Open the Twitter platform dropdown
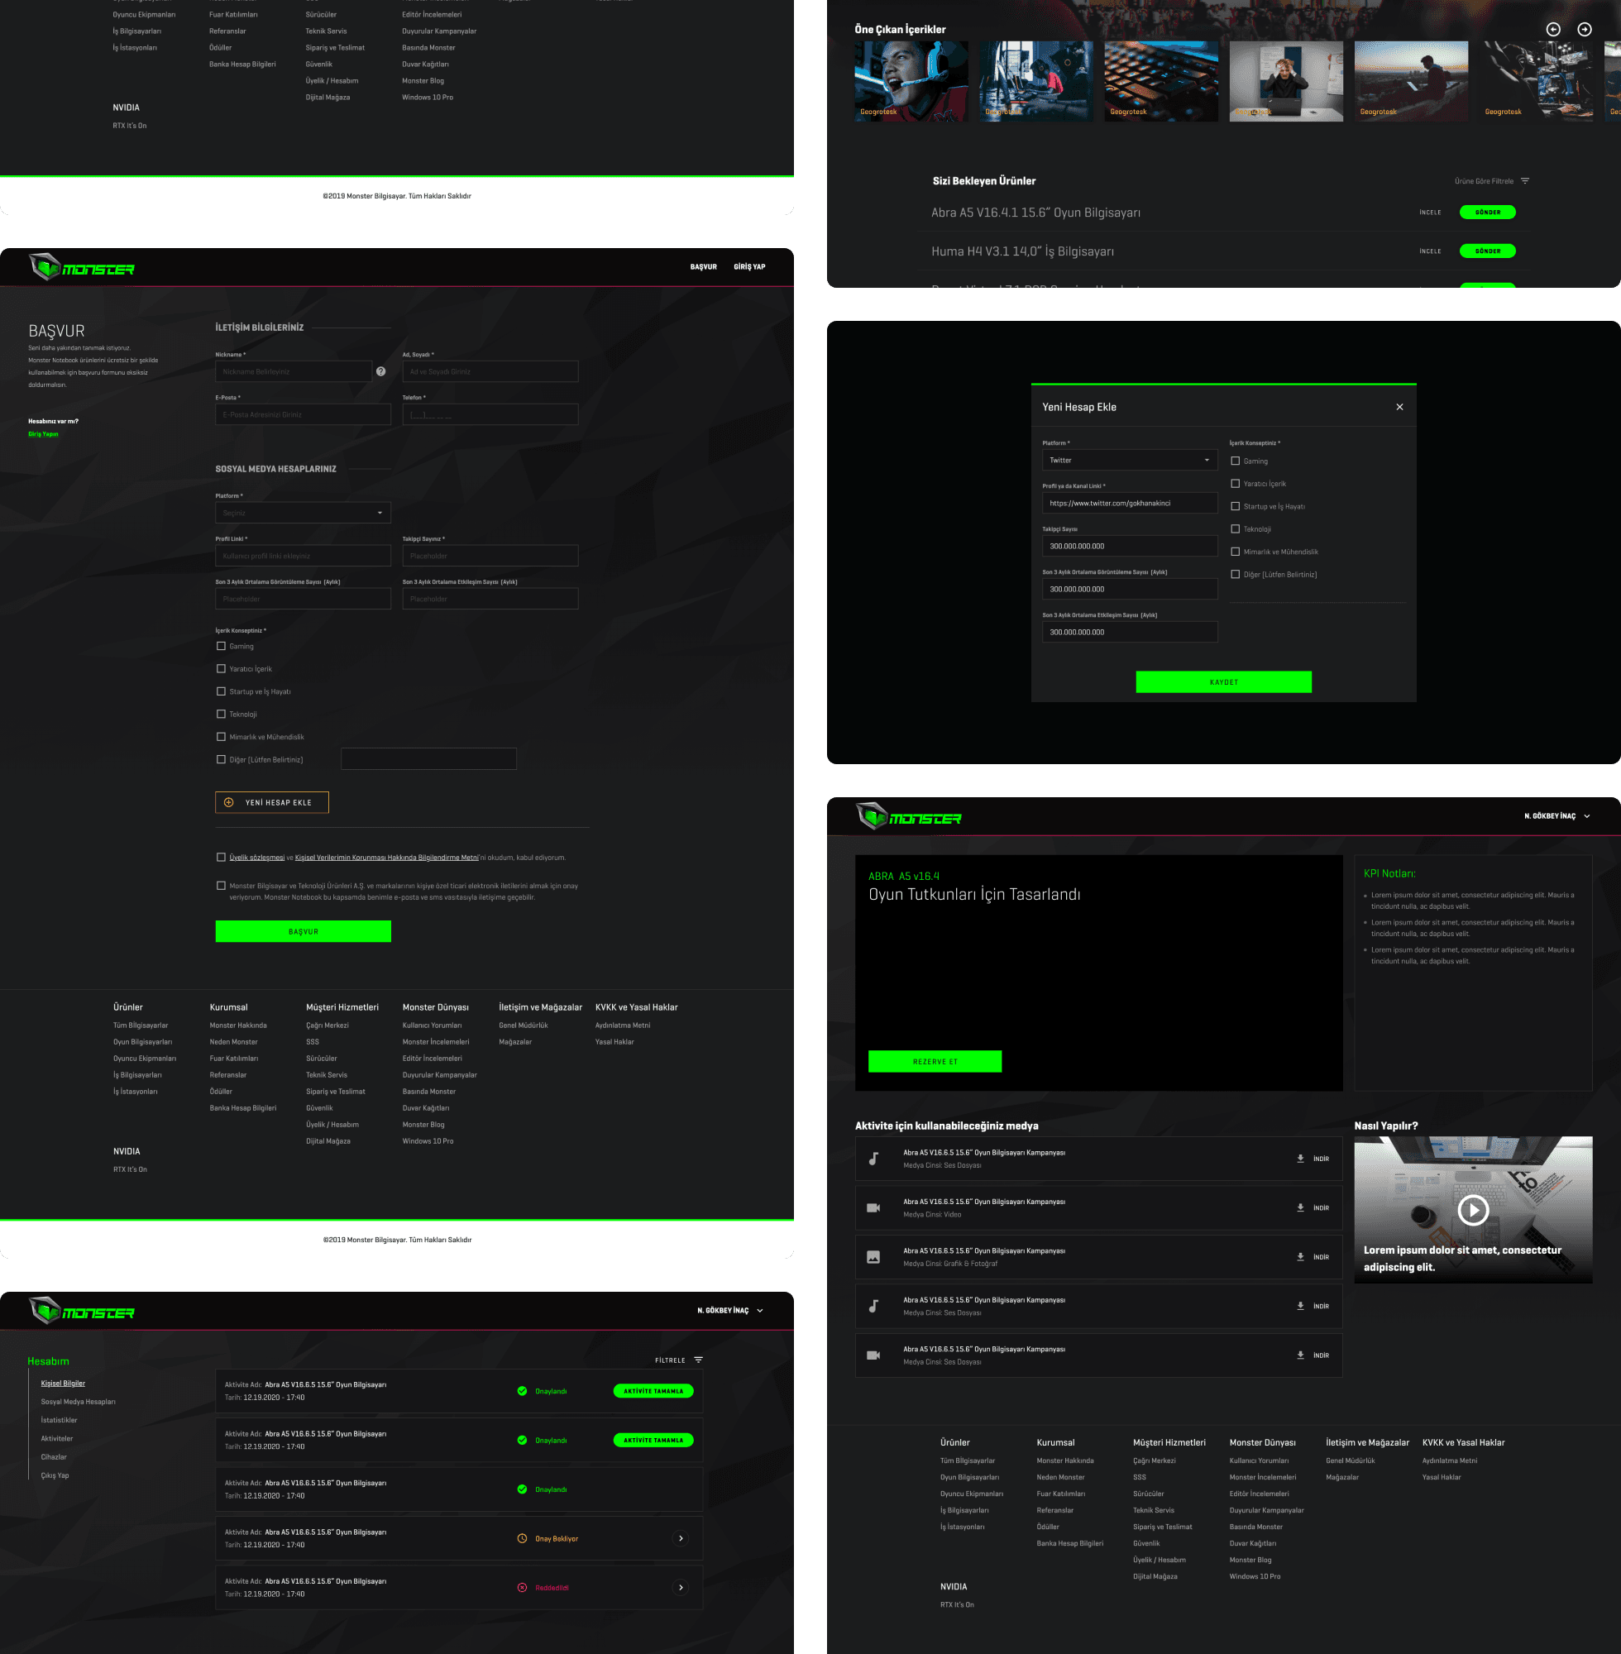Screen dimensions: 1621x1654 point(1129,460)
